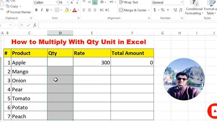Select column C header
This screenshot has width=217, height=122.
[29, 33]
